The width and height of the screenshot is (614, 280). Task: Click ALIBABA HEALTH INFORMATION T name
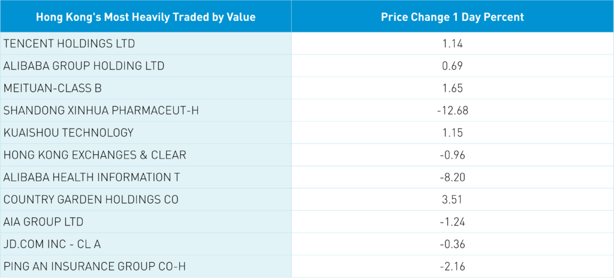tap(92, 177)
